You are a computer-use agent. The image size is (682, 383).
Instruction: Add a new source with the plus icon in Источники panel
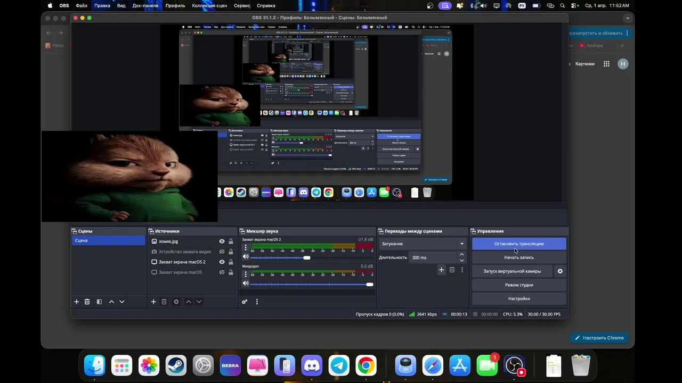click(x=153, y=302)
